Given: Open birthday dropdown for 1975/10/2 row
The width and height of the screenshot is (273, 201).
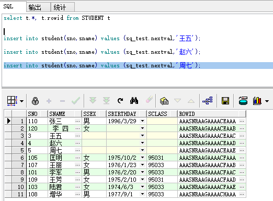Looking at the screenshot, I should [143, 158].
